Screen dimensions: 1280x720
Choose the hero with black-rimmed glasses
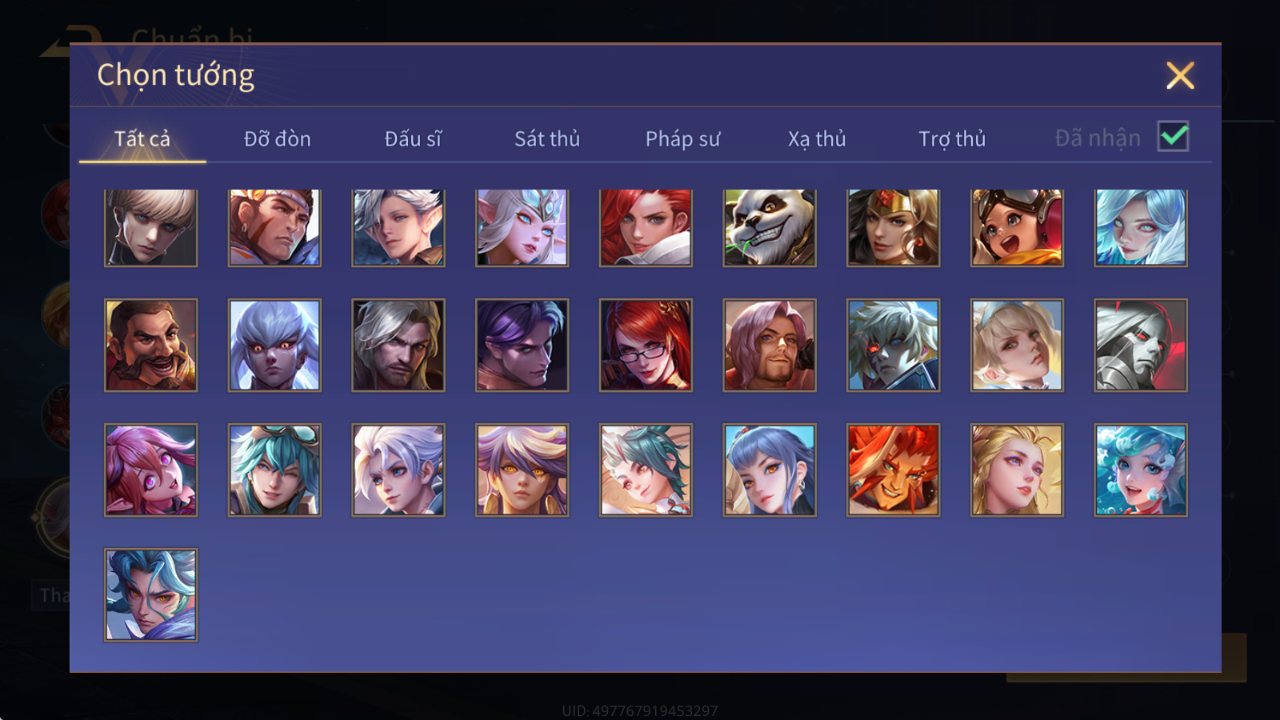(646, 345)
